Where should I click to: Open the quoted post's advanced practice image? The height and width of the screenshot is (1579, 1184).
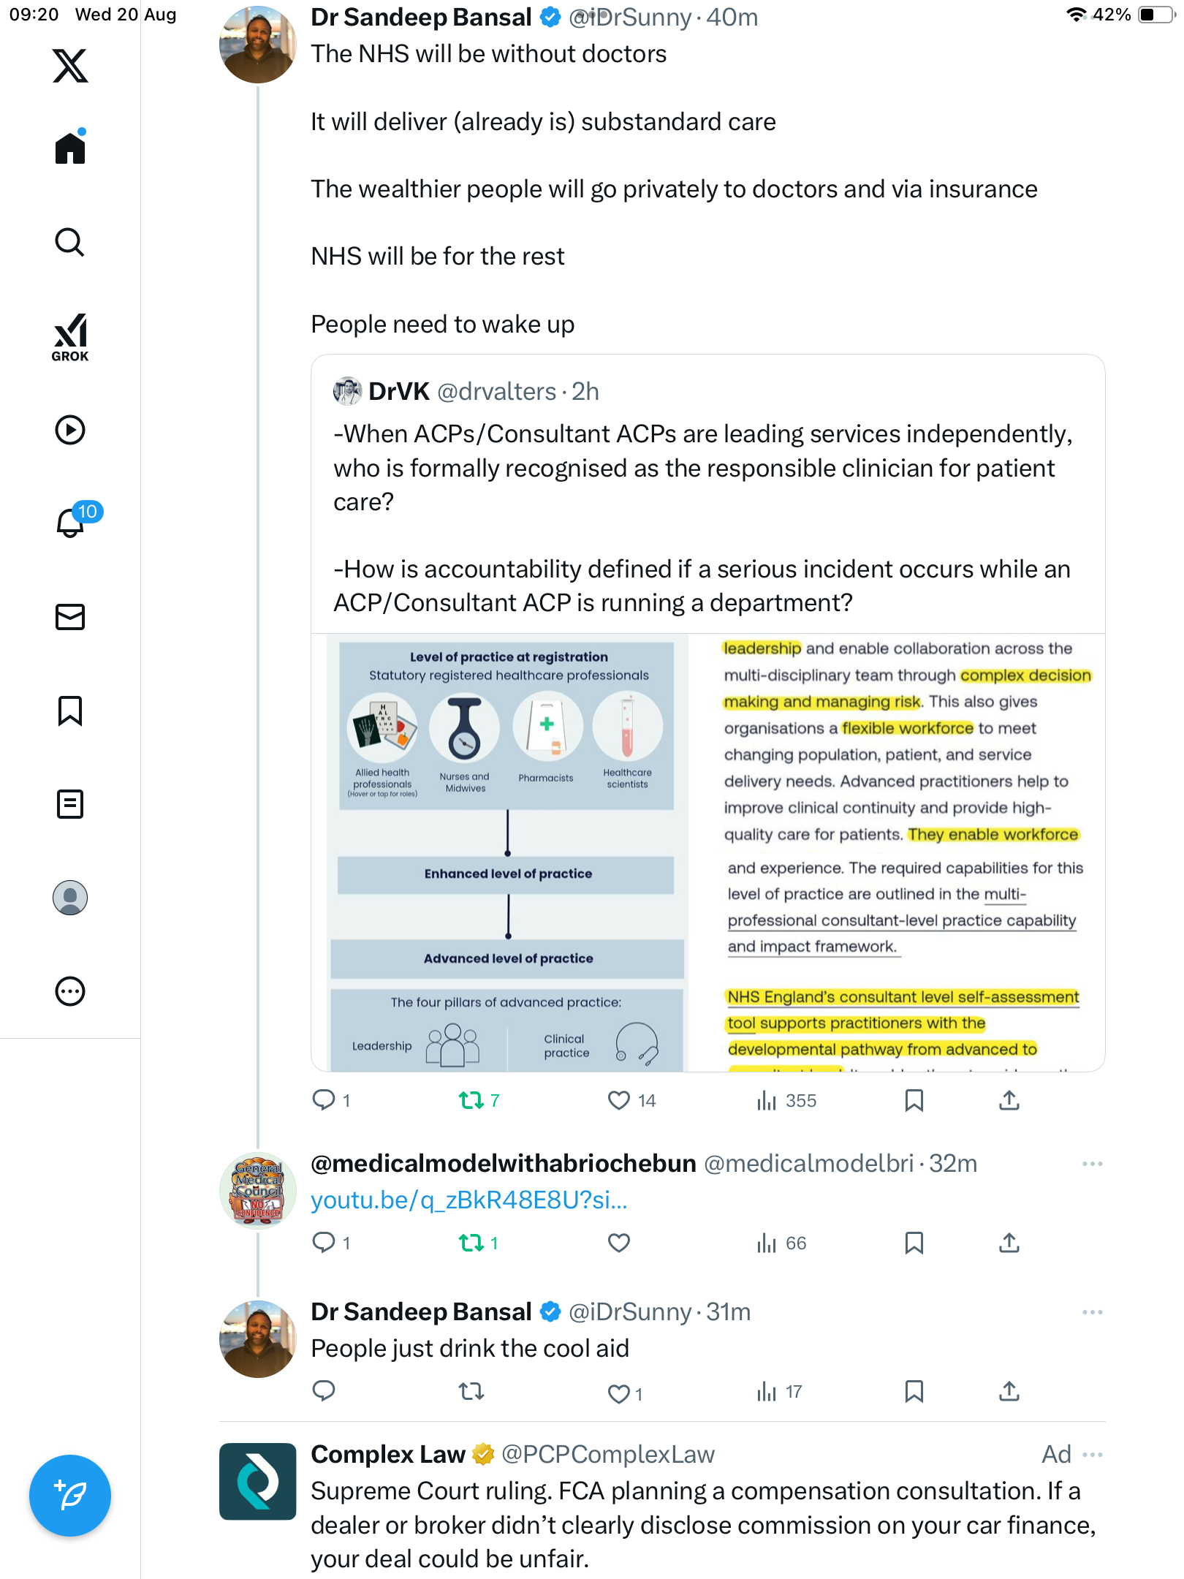click(707, 852)
